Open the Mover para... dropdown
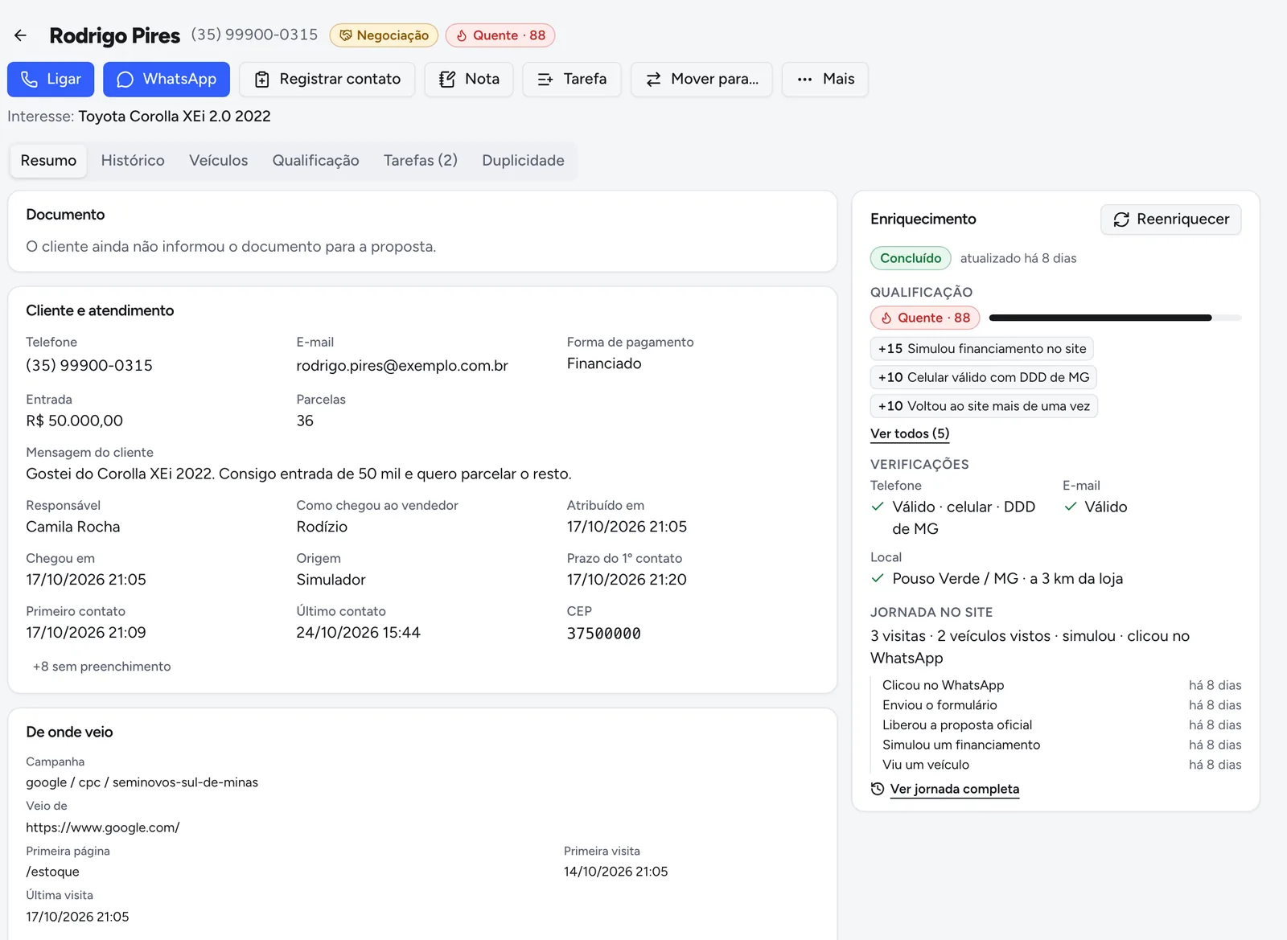This screenshot has width=1287, height=940. pyautogui.click(x=701, y=80)
